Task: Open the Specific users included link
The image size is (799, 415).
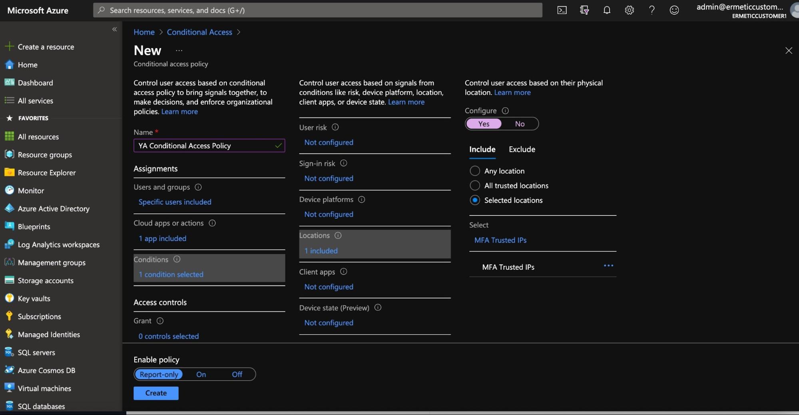Action: [175, 202]
